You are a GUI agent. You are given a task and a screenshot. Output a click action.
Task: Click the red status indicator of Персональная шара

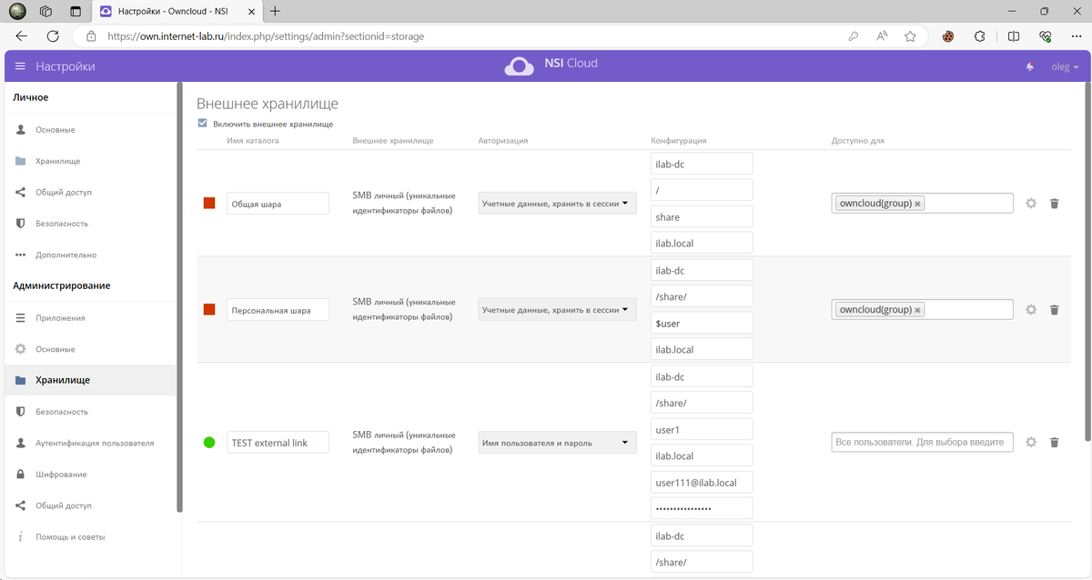coord(209,309)
